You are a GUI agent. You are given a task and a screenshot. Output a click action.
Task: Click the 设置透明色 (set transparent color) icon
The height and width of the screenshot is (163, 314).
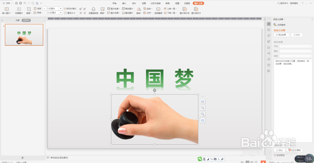93,9
